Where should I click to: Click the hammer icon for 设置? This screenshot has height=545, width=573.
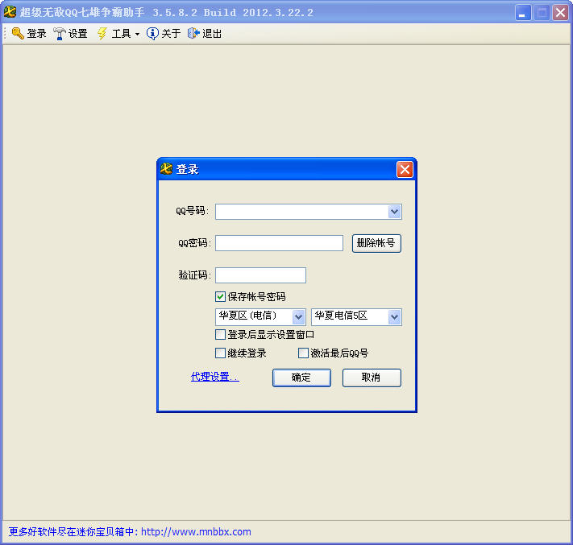[x=59, y=34]
